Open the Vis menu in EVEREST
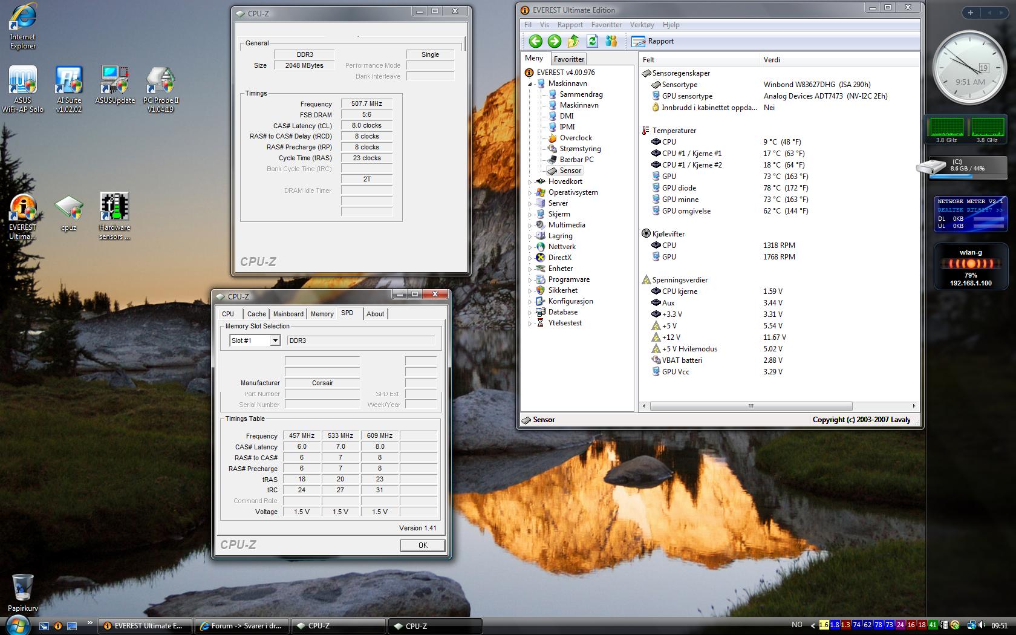 point(544,25)
